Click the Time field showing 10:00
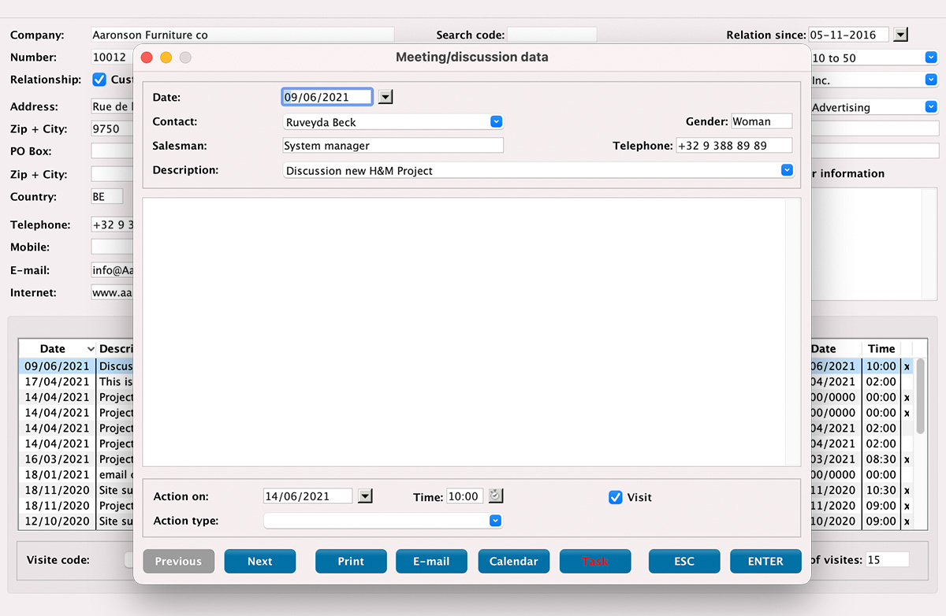The image size is (946, 616). tap(465, 496)
